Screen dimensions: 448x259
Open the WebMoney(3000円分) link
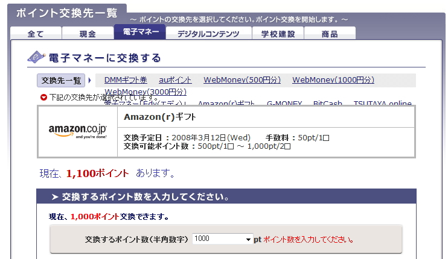[x=146, y=92]
